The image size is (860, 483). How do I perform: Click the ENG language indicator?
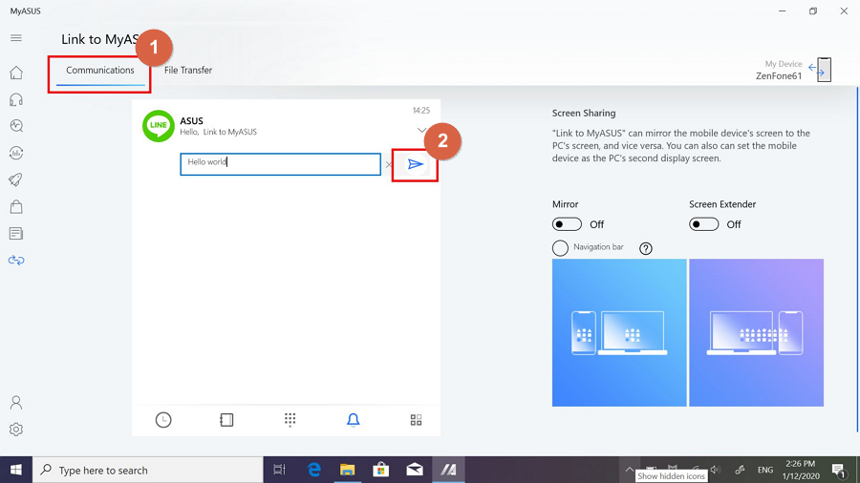pyautogui.click(x=765, y=470)
